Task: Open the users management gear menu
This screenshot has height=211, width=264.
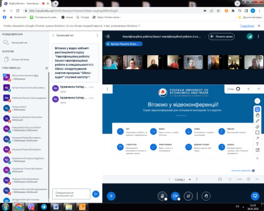Action: point(46,68)
